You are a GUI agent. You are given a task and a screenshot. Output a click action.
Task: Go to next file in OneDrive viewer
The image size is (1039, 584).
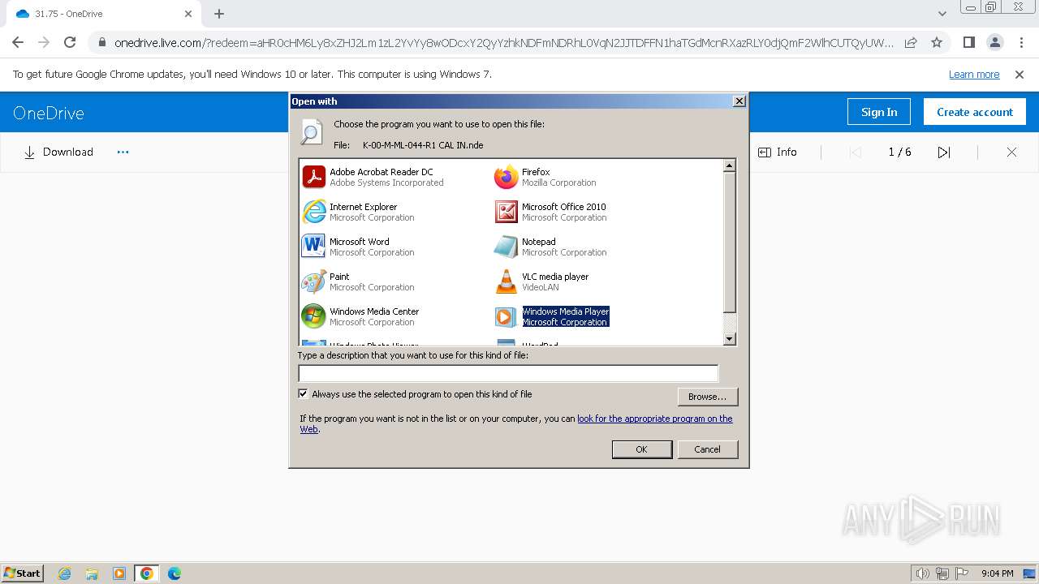(x=944, y=152)
